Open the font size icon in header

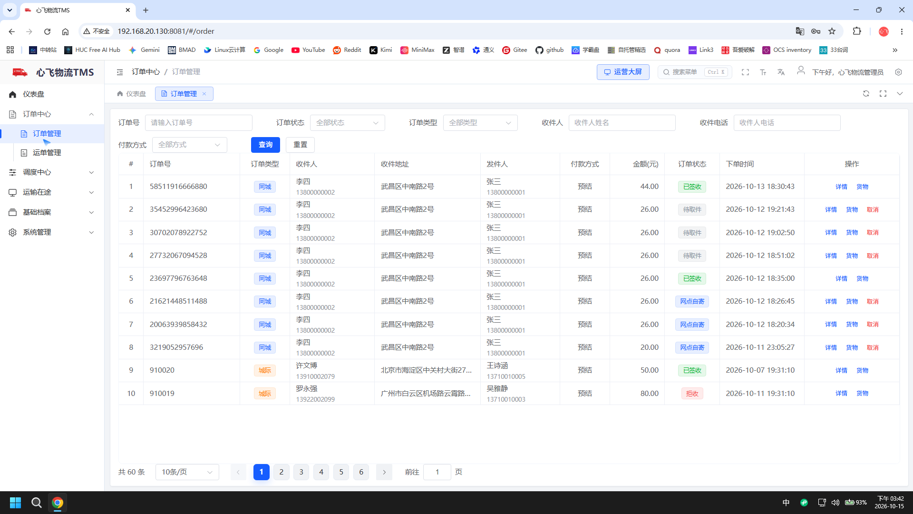pyautogui.click(x=763, y=72)
